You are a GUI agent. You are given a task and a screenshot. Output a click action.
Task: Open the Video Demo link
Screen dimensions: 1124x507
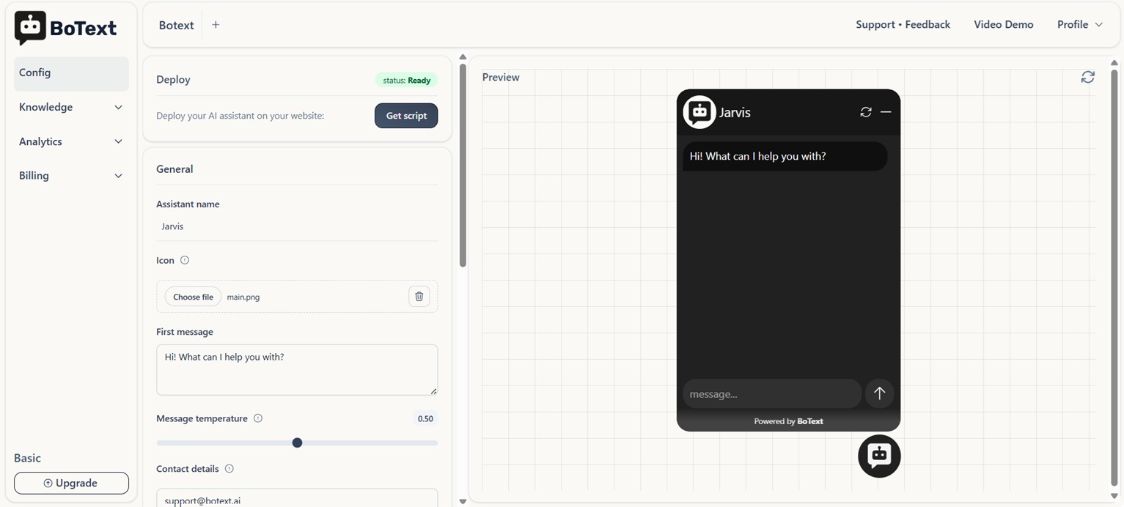[x=1003, y=25]
